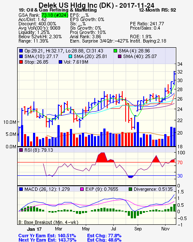Click the 'Price/Sales: 0.4' text
Screen dimensions: 193x242
pyautogui.click(x=145, y=28)
